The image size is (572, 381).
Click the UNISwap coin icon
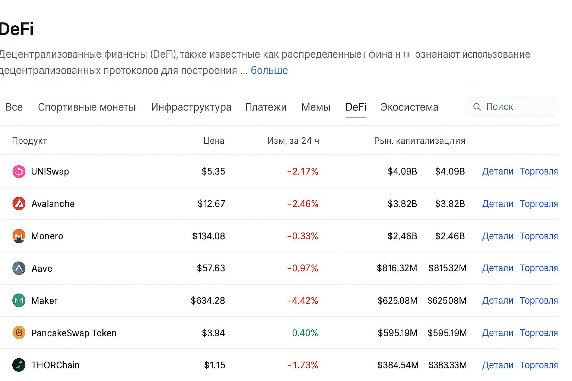point(19,172)
